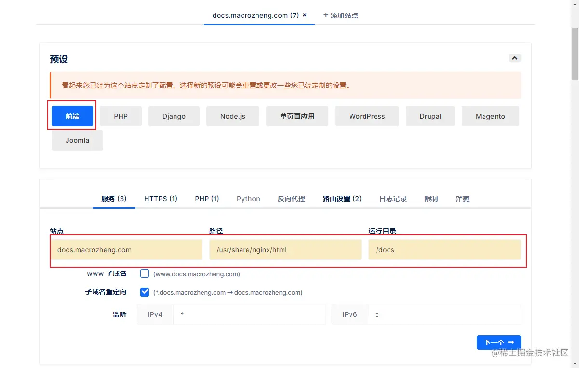Viewport: 579px width, 368px height.
Task: Edit the 站点 domain field
Action: point(126,250)
